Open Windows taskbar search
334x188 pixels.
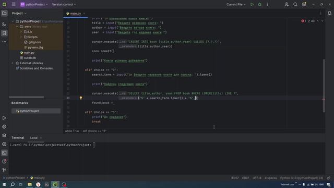13,184
